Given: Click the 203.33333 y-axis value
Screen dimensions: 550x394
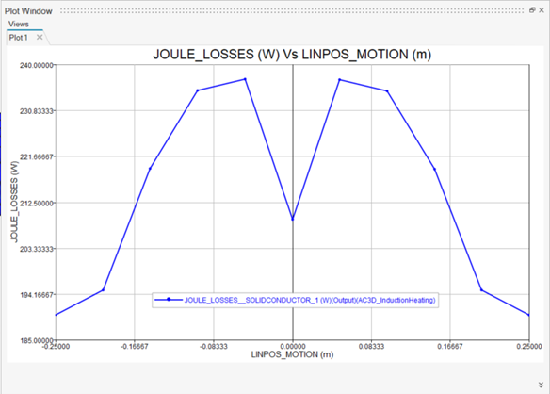Looking at the screenshot, I should [x=37, y=249].
